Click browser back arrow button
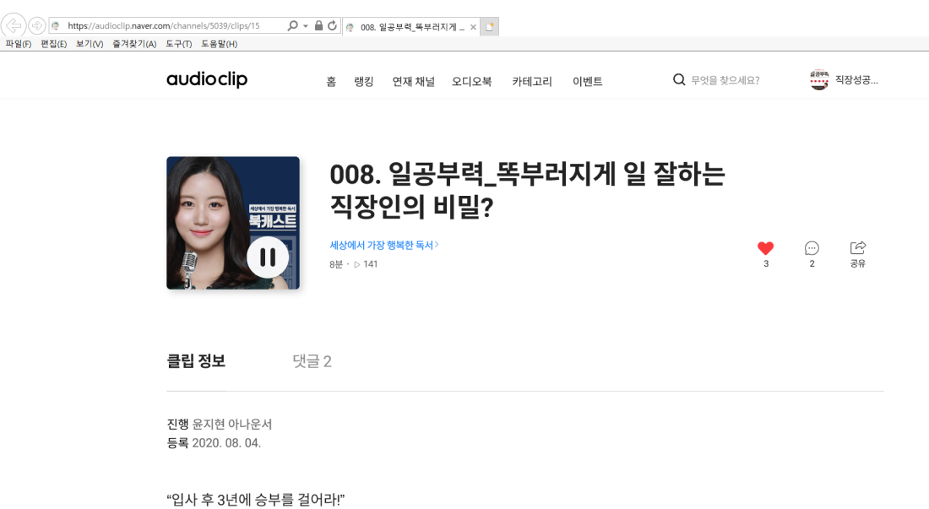Screen dimensions: 929x509 [13, 25]
